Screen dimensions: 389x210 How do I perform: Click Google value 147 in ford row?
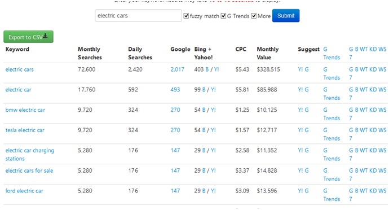coord(175,191)
